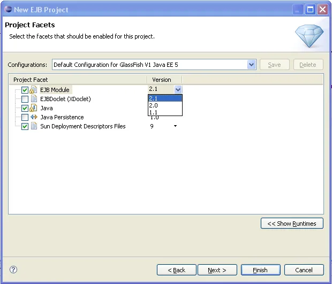This screenshot has height=284, width=332.
Task: Click the << Show Runtimes button
Action: [x=292, y=224]
